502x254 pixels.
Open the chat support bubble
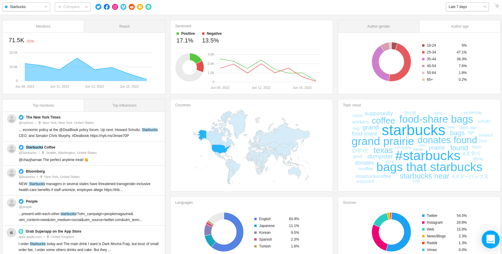point(491,239)
